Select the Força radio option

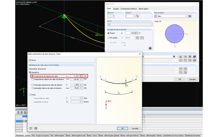point(30,94)
